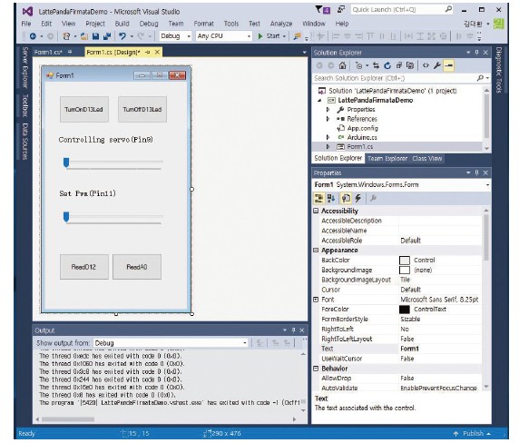Collapse All in Solution Explorer
The image size is (519, 443).
[399, 65]
